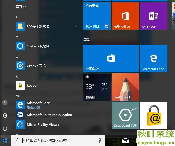Open Task View on taskbar
The image size is (175, 146).
(112, 141)
